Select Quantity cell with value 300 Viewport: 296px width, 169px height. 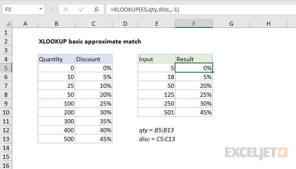click(x=56, y=121)
